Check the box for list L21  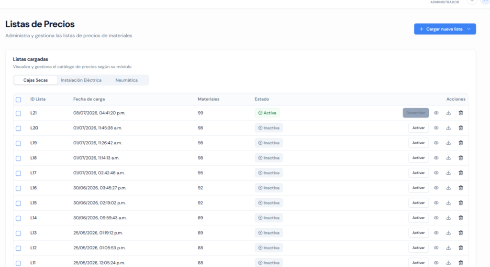click(19, 113)
